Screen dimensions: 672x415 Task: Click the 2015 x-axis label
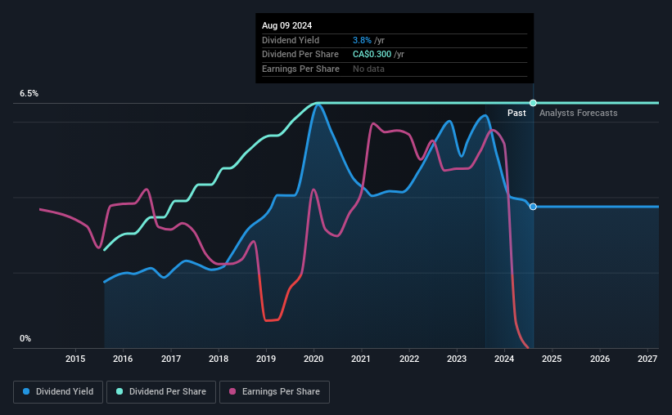(x=75, y=359)
